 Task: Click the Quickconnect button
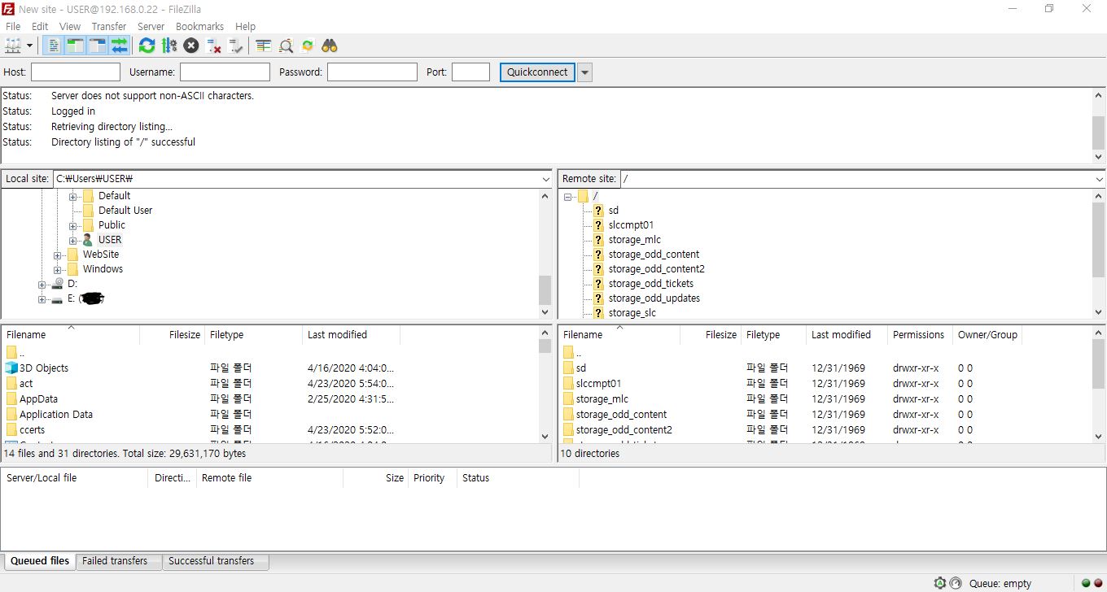pos(537,72)
